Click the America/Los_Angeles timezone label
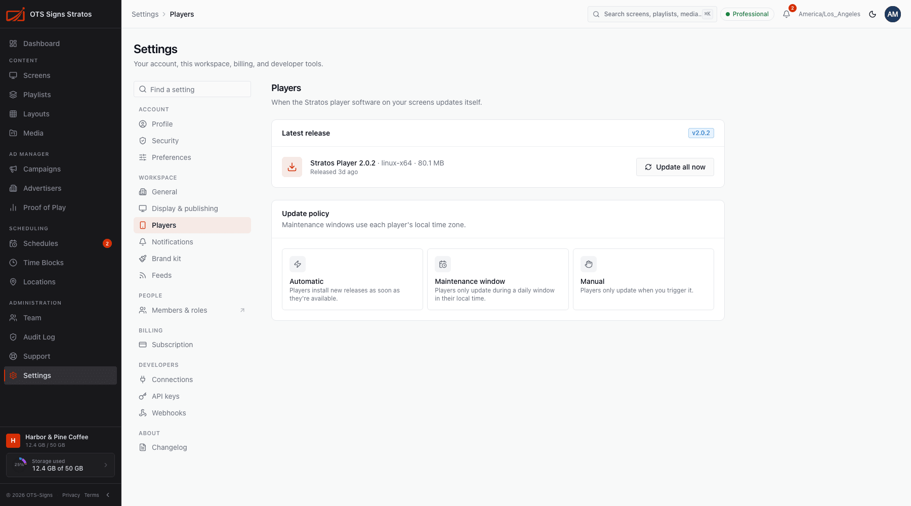 coord(830,14)
